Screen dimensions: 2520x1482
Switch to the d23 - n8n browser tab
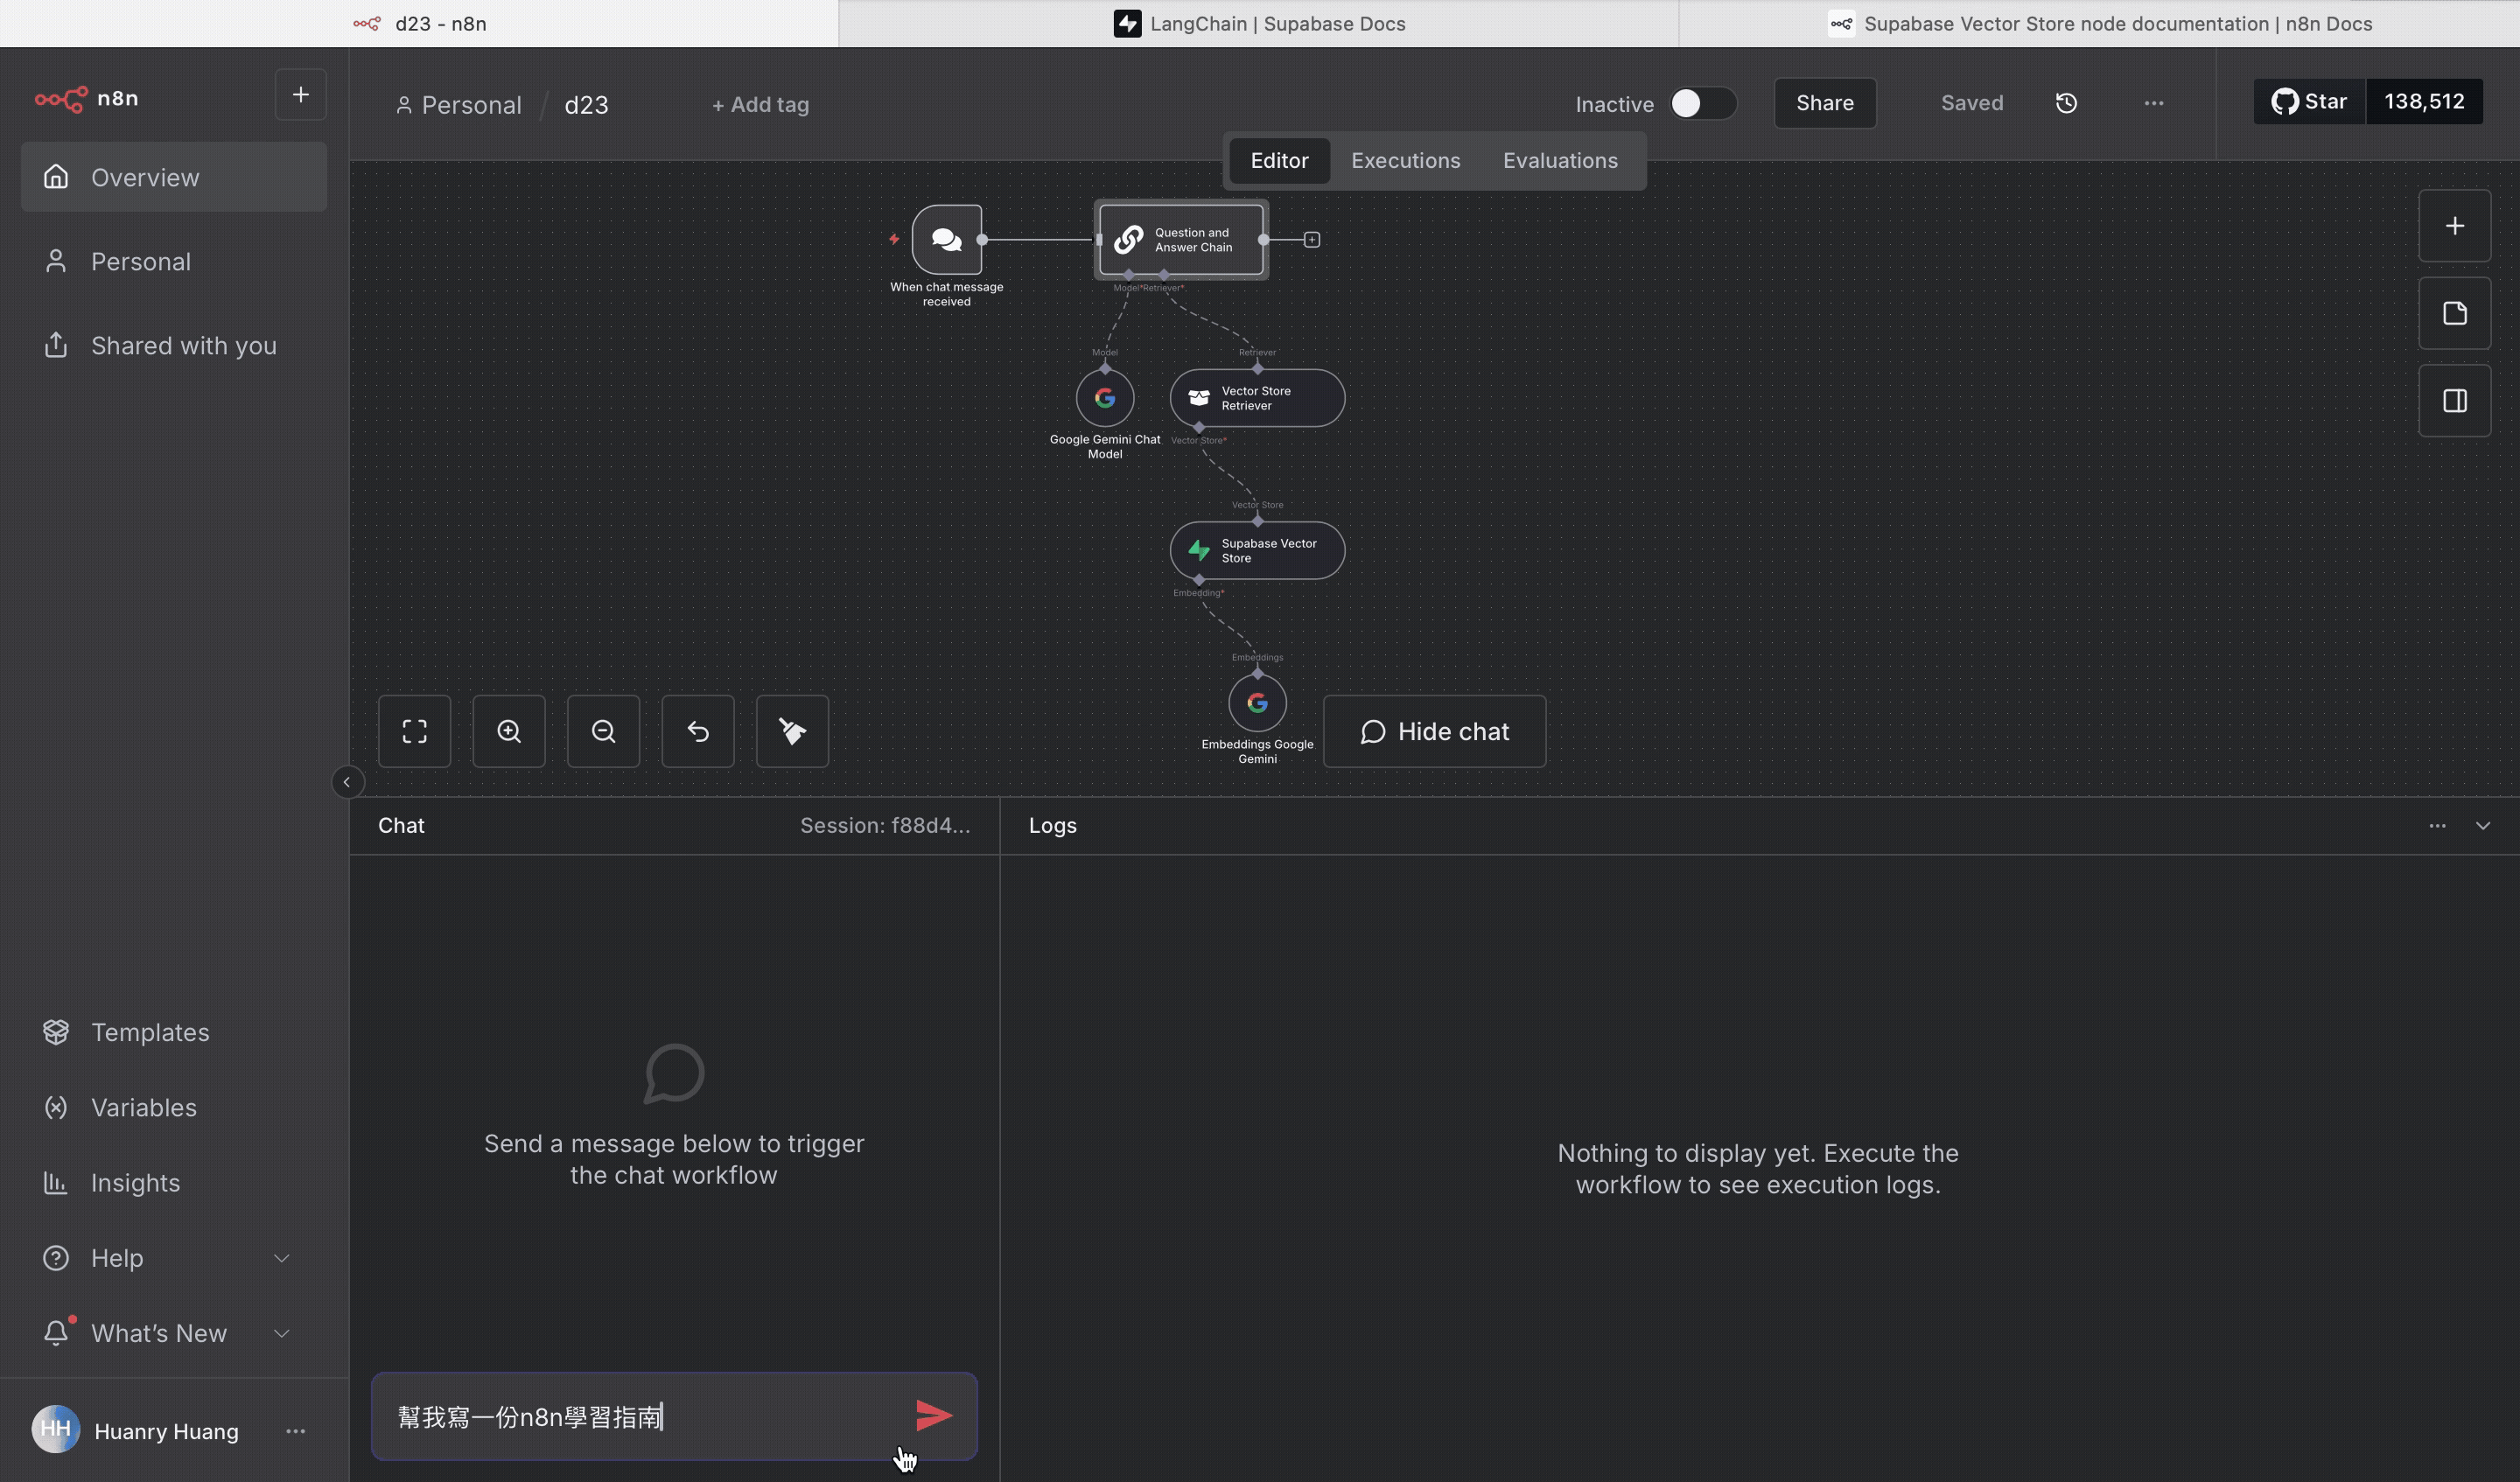(419, 23)
